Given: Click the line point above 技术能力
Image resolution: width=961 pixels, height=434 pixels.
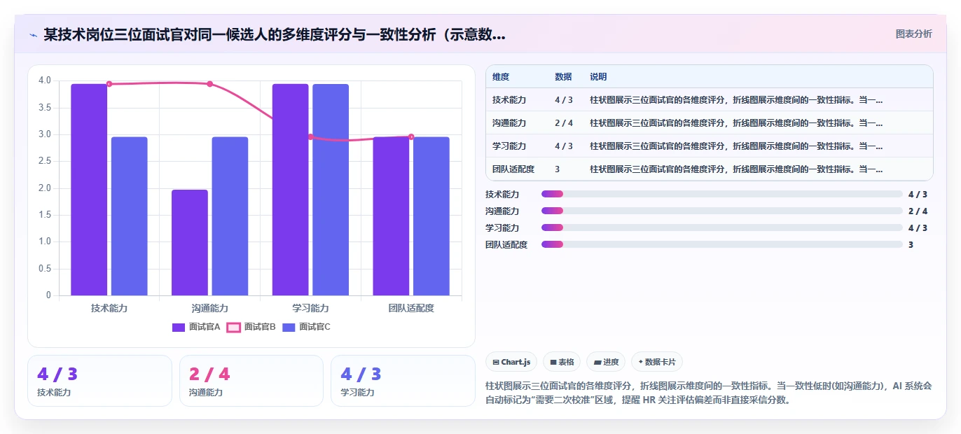Looking at the screenshot, I should tap(109, 84).
